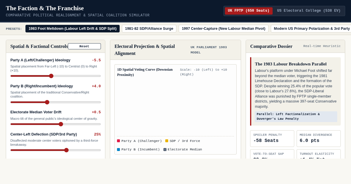Click the red Party A (Challenger) legend swatch
This screenshot has width=351, height=184.
(118, 141)
